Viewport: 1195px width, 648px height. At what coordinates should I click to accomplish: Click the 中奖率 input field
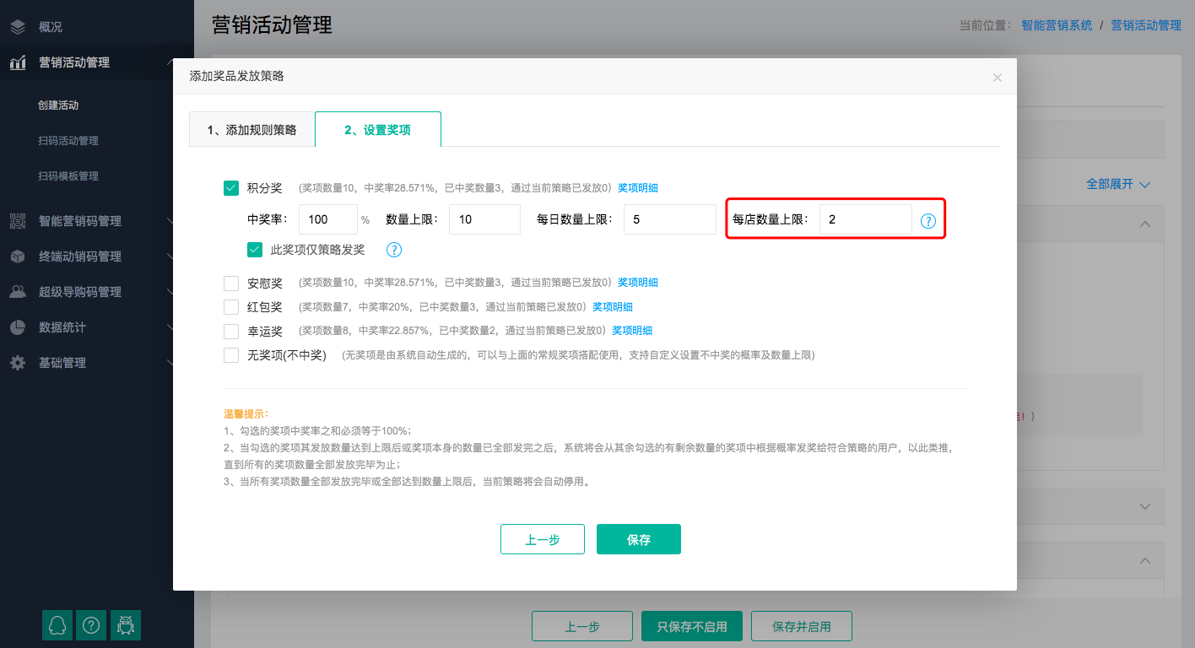coord(328,219)
